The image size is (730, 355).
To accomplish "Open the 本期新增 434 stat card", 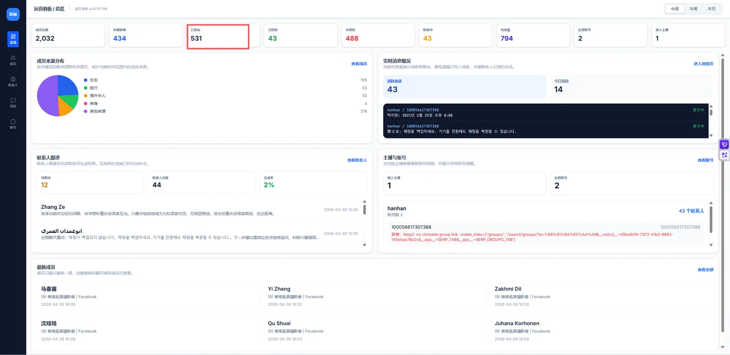I will (x=146, y=35).
